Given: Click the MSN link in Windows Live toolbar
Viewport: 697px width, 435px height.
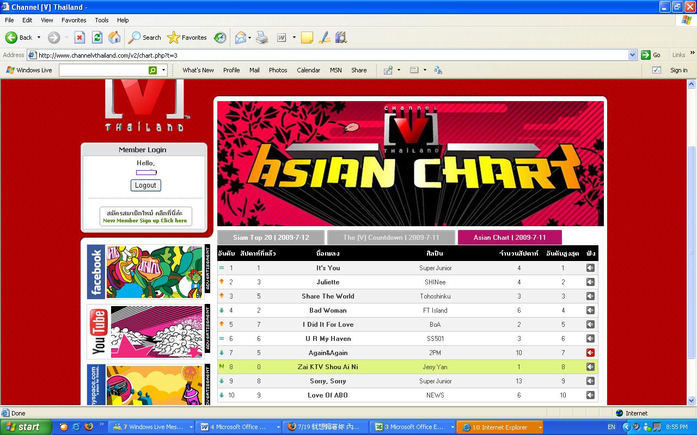Looking at the screenshot, I should [335, 70].
